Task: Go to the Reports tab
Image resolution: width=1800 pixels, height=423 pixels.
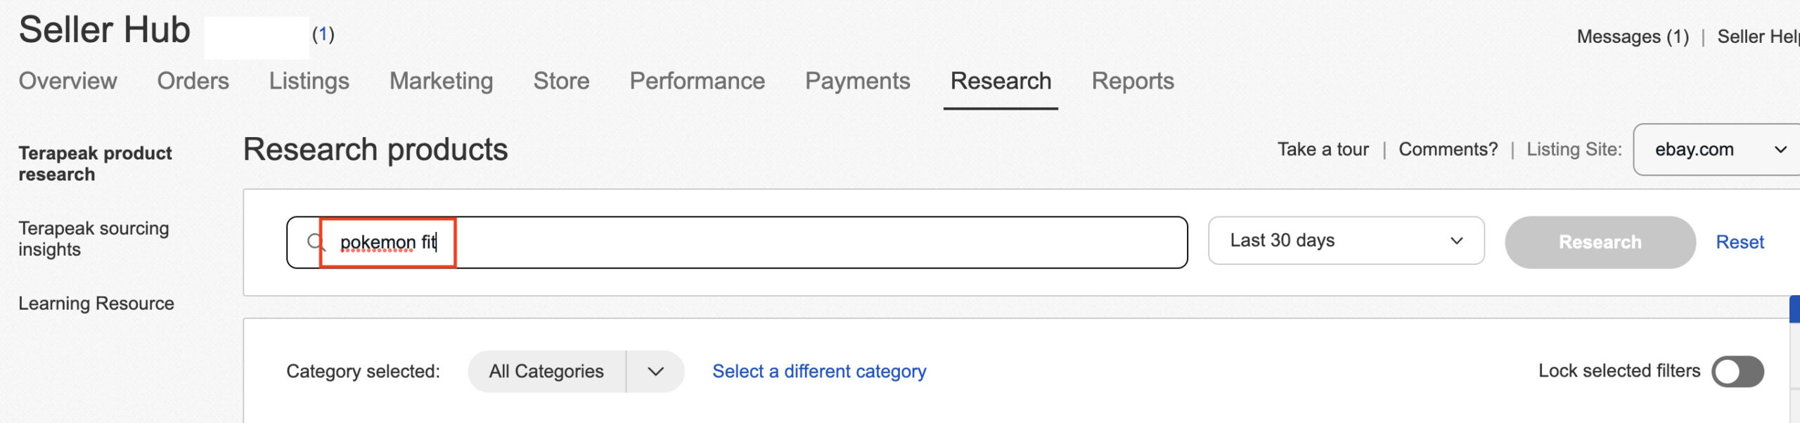Action: coord(1132,82)
